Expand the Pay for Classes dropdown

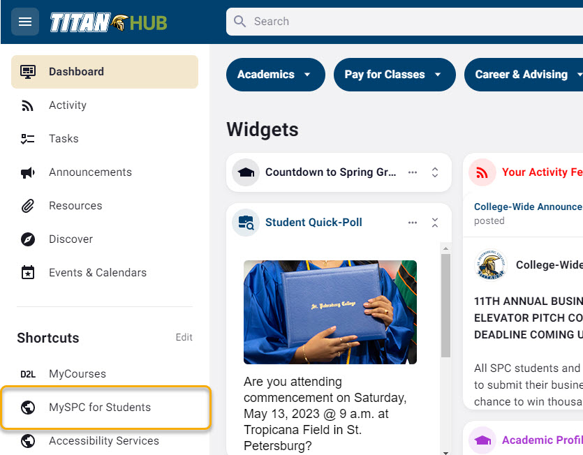pyautogui.click(x=394, y=75)
